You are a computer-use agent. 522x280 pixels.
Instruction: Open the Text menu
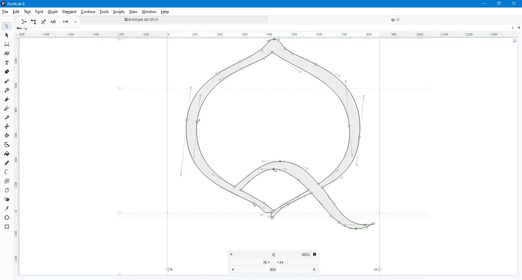click(27, 12)
